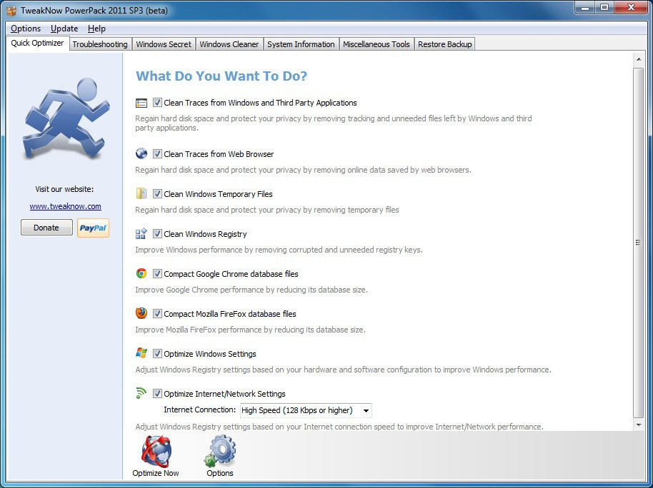Image resolution: width=653 pixels, height=488 pixels.
Task: Click the Mozilla Firefox icon
Action: point(141,313)
